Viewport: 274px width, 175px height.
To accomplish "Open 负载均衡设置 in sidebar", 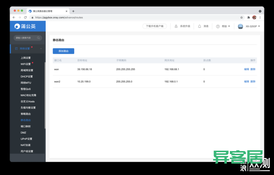I will [28, 108].
